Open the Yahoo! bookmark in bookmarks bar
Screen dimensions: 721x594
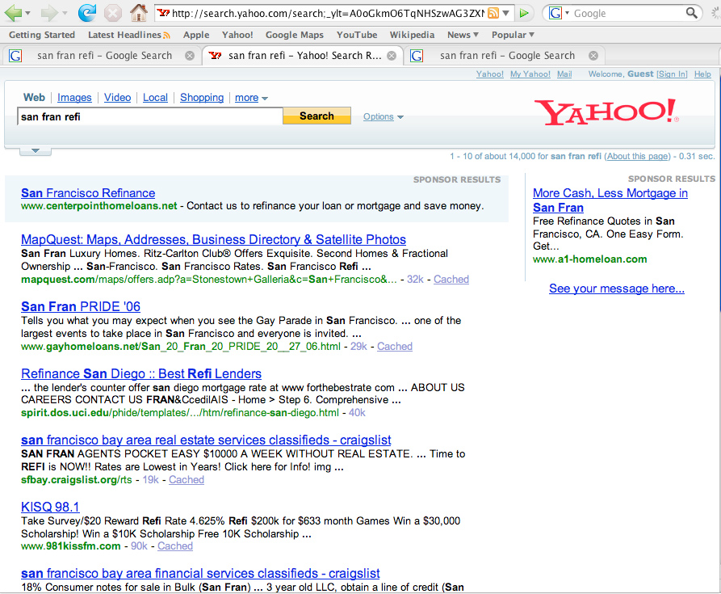(x=237, y=35)
